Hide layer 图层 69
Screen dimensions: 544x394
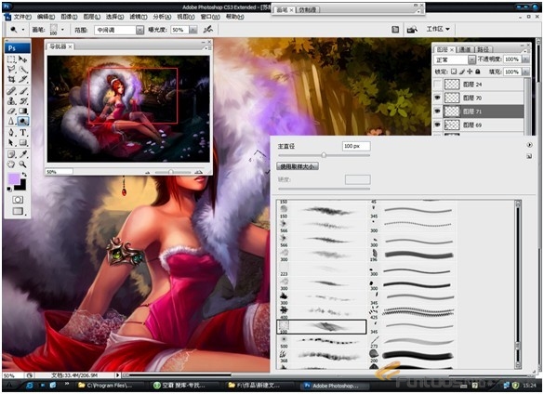[x=437, y=125]
